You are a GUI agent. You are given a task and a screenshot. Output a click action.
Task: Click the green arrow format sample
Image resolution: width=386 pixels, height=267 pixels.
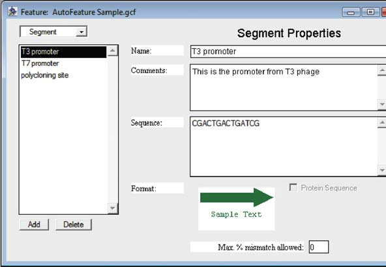point(237,197)
